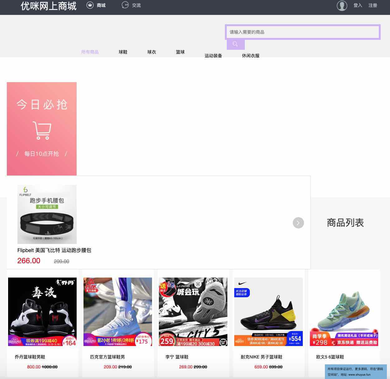Go to 休闲衣服 category
Viewport: 390px width, 379px height.
click(x=251, y=56)
